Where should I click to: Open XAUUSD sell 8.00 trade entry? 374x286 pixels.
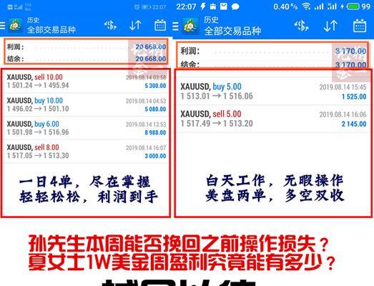point(86,152)
